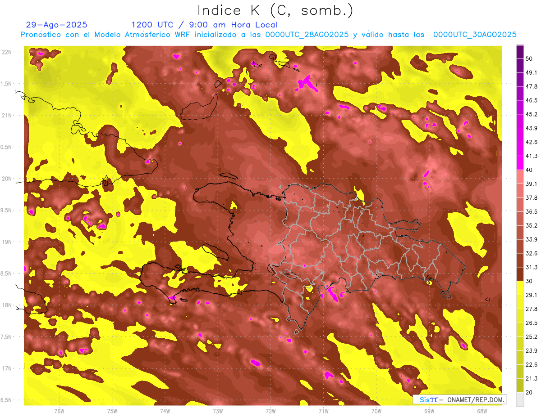
Task: Click the '47.8' color scale value
Action: click(531, 86)
